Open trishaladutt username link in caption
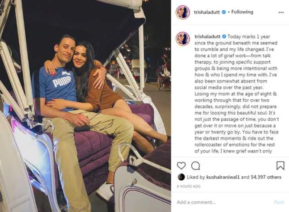This screenshot has height=212, width=289. [208, 36]
